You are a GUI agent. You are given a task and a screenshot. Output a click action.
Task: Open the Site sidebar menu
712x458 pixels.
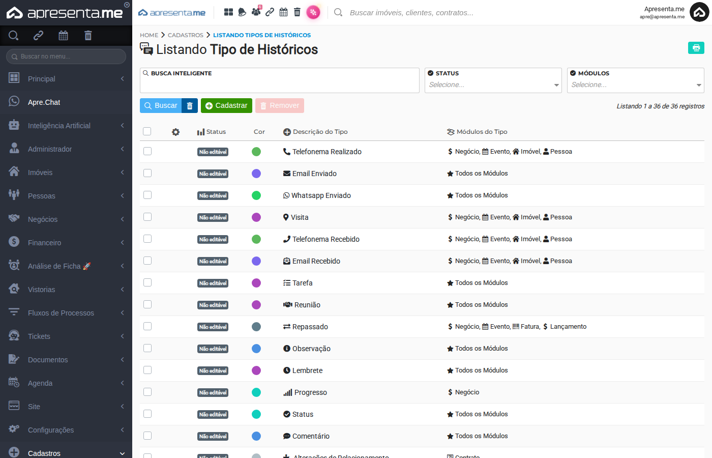[66, 407]
